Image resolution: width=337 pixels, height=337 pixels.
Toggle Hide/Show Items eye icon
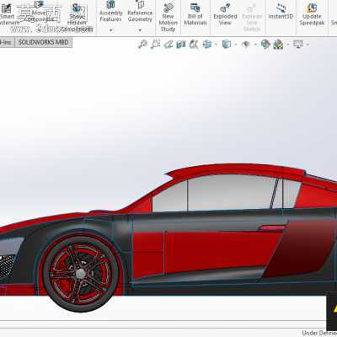pyautogui.click(x=246, y=45)
